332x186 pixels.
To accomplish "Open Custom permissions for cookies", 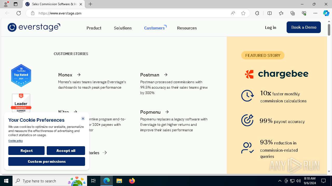I will pos(47,161).
